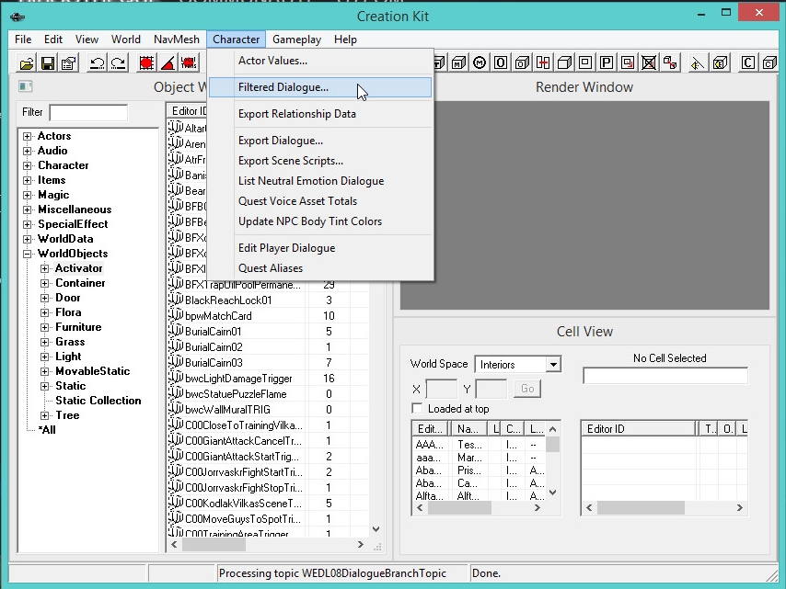The image size is (786, 589).
Task: Toggle snap to grid icon
Action: 146,63
